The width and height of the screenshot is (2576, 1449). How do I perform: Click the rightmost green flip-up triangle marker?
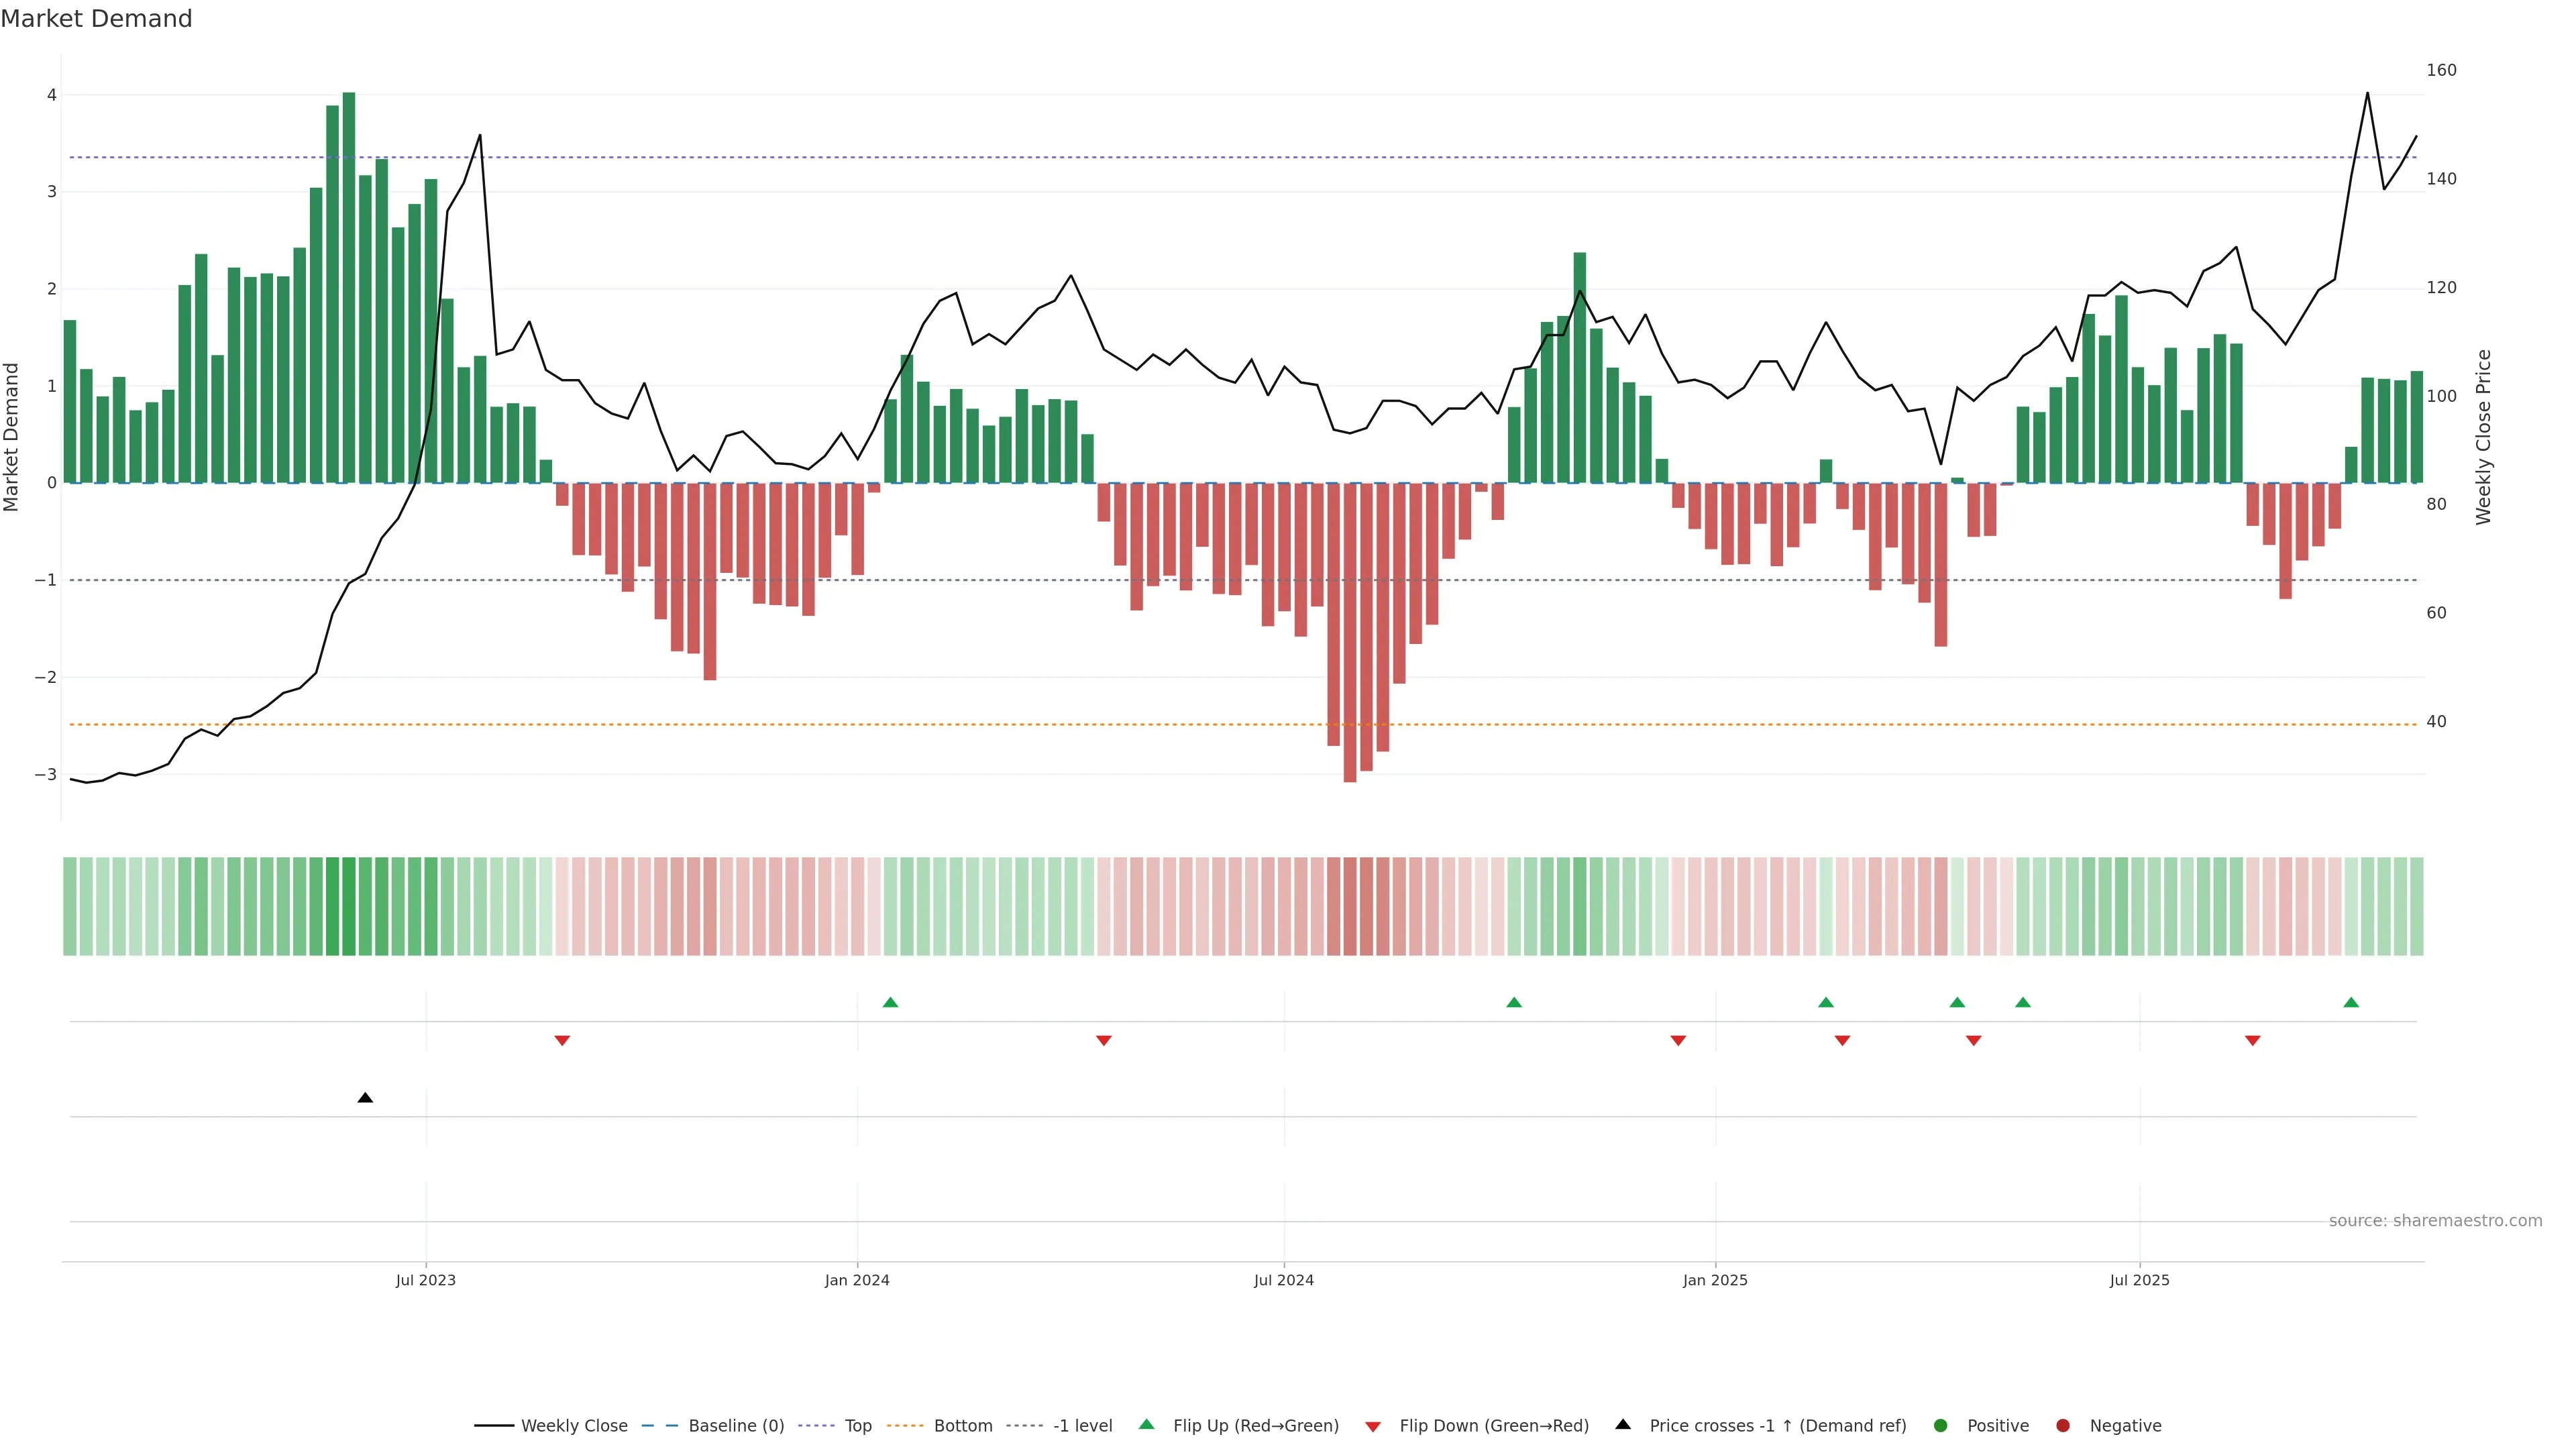2351,1002
